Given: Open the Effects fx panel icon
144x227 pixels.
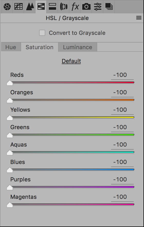Looking at the screenshot, I should point(75,7).
